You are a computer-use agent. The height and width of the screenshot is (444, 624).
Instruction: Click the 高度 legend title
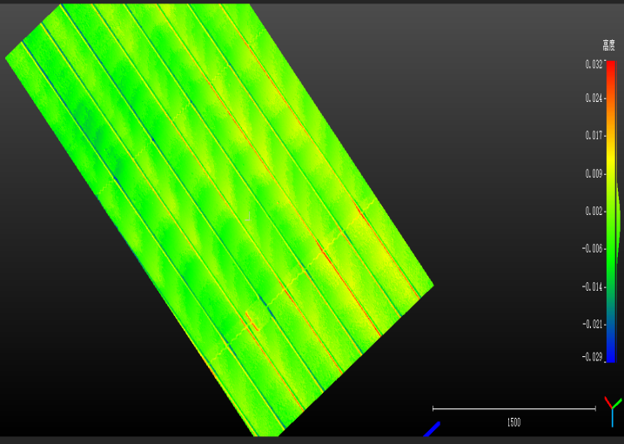click(608, 45)
